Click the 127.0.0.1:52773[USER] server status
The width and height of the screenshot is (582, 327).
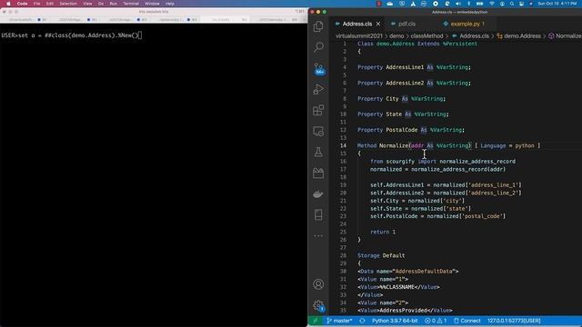click(514, 321)
